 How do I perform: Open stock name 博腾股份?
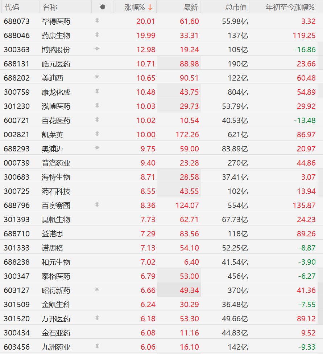click(x=56, y=50)
